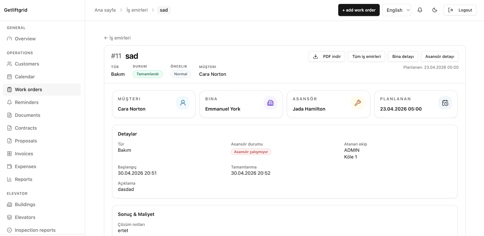
Task: Click the Logout button
Action: [460, 10]
